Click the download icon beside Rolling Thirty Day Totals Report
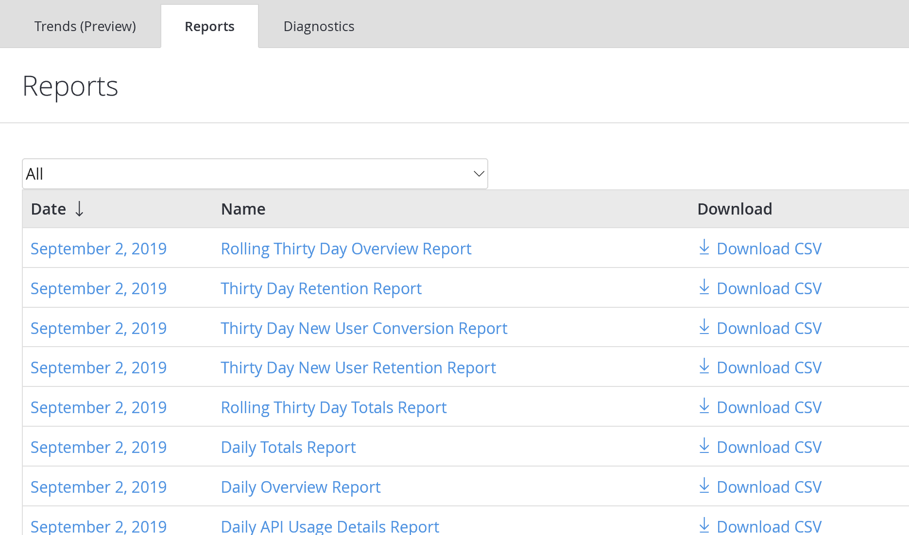The width and height of the screenshot is (909, 535). 704,407
